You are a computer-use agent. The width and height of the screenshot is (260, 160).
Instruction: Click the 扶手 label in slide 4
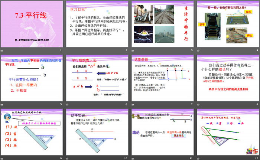(202, 25)
